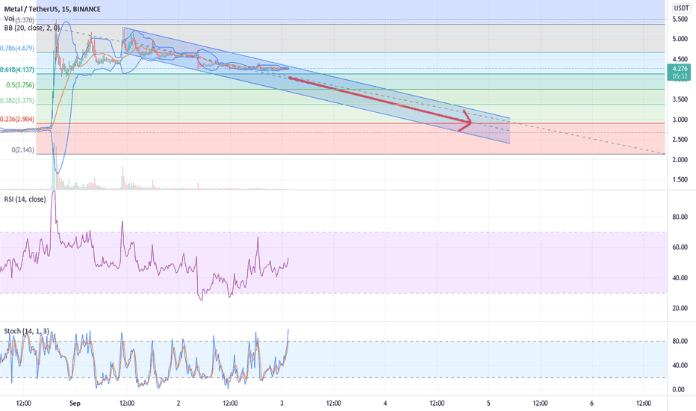696x411 pixels.
Task: Click the 3.000 price axis label
Action: [x=680, y=120]
